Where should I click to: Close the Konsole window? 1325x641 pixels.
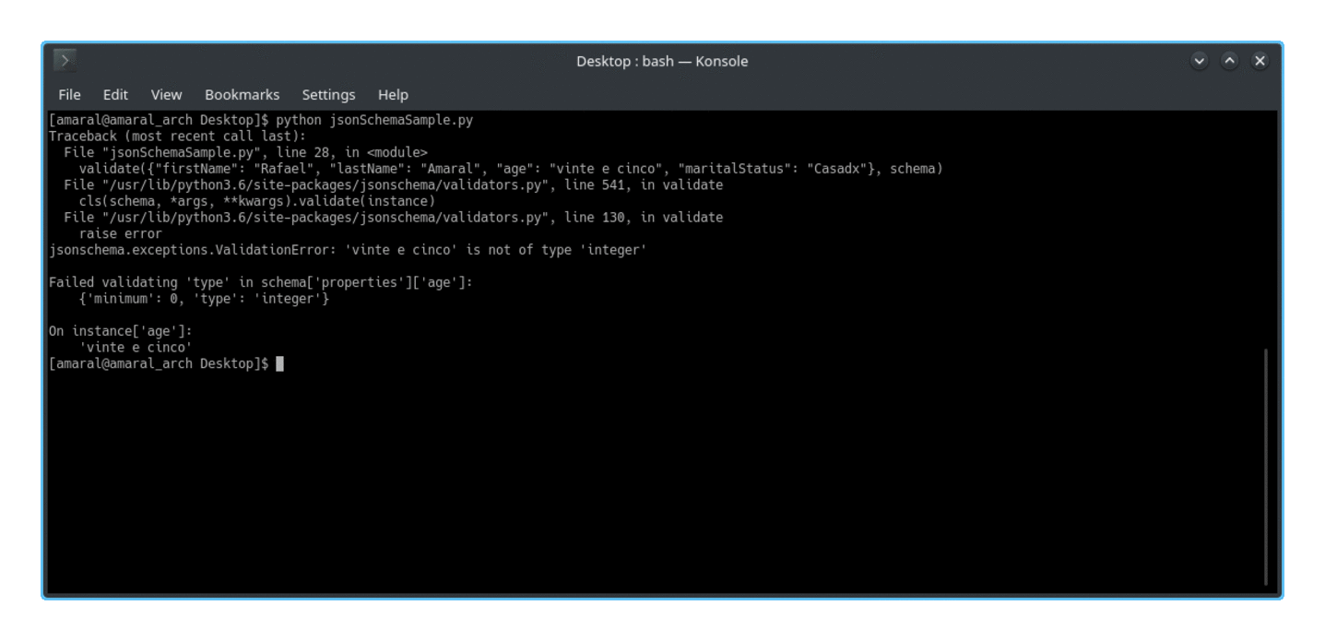pyautogui.click(x=1260, y=60)
